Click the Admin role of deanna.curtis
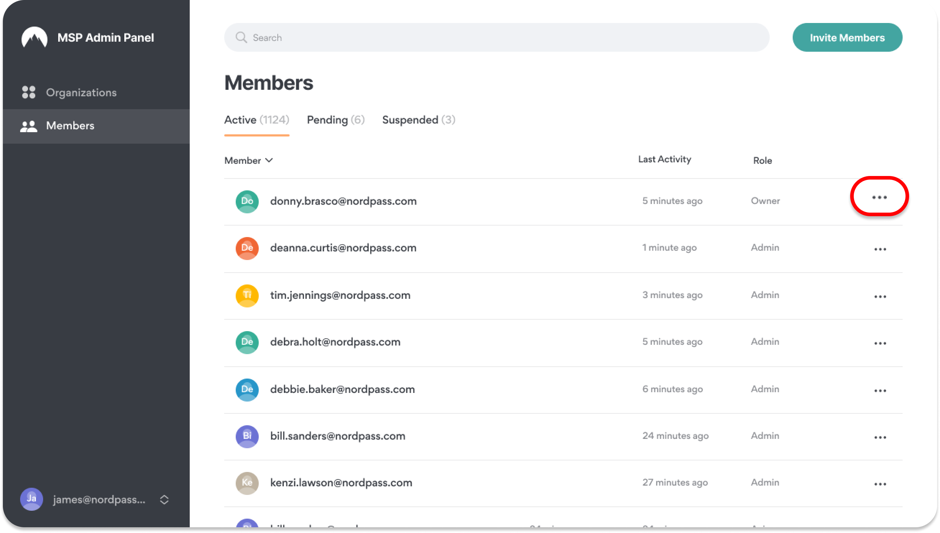 765,248
